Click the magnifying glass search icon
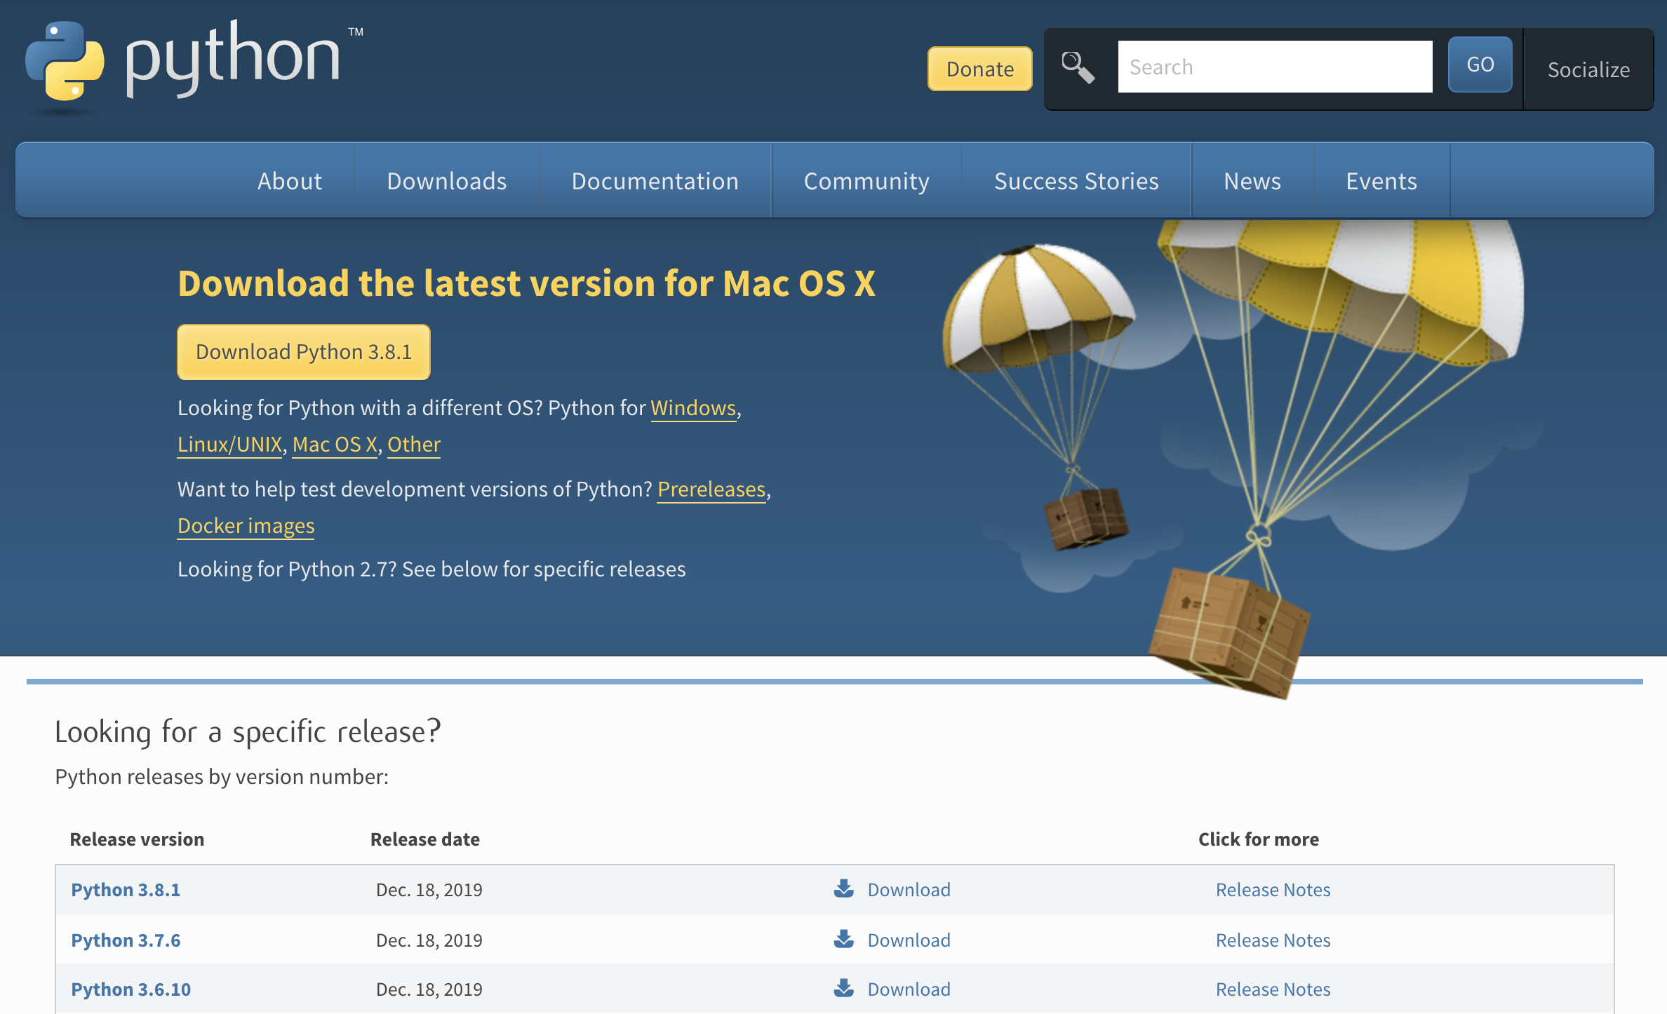This screenshot has height=1014, width=1667. tap(1078, 67)
